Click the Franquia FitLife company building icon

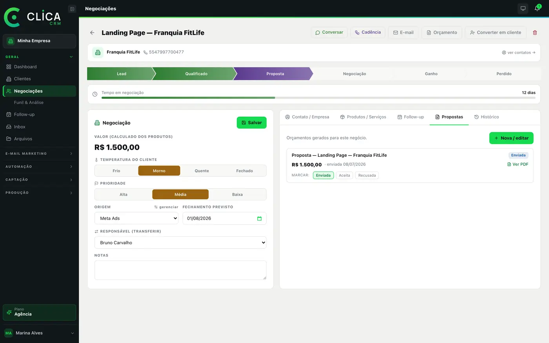point(98,52)
